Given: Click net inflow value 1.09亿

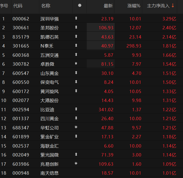Looking at the screenshot, I should coord(169,164).
